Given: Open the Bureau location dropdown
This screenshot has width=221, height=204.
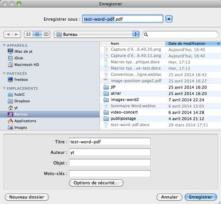Looking at the screenshot, I should (96, 34).
